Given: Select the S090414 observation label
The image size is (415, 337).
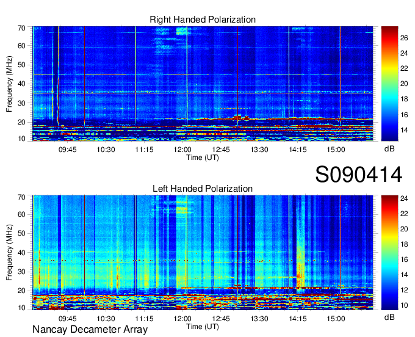Looking at the screenshot, I should click(359, 174).
